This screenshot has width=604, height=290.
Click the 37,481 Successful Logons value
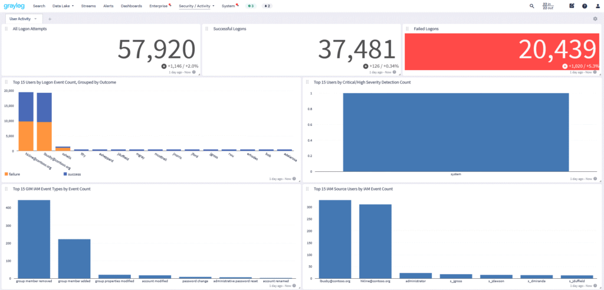357,49
